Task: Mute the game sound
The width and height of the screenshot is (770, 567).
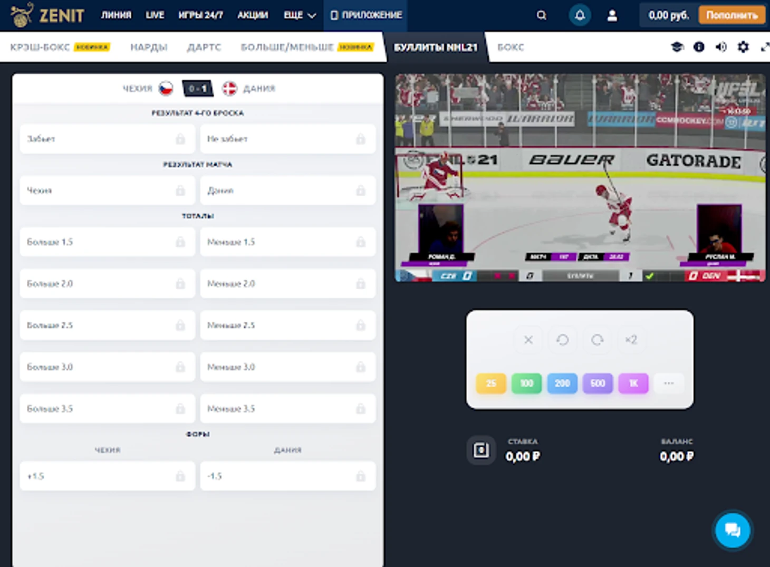Action: click(x=721, y=47)
